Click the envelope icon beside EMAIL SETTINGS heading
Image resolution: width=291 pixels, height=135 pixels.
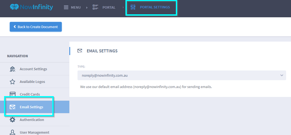(80, 51)
